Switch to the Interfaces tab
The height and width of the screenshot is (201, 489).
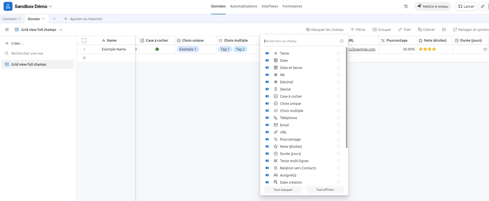pyautogui.click(x=270, y=6)
